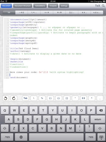Open the Table&Matrix tab
Viewport: 106px width, 142px height.
pyautogui.click(x=40, y=6)
